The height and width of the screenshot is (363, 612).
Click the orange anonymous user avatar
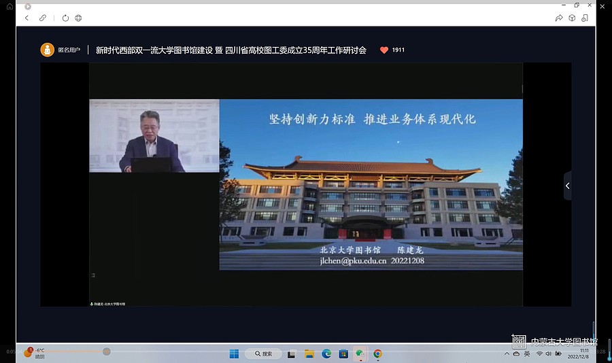tap(47, 50)
